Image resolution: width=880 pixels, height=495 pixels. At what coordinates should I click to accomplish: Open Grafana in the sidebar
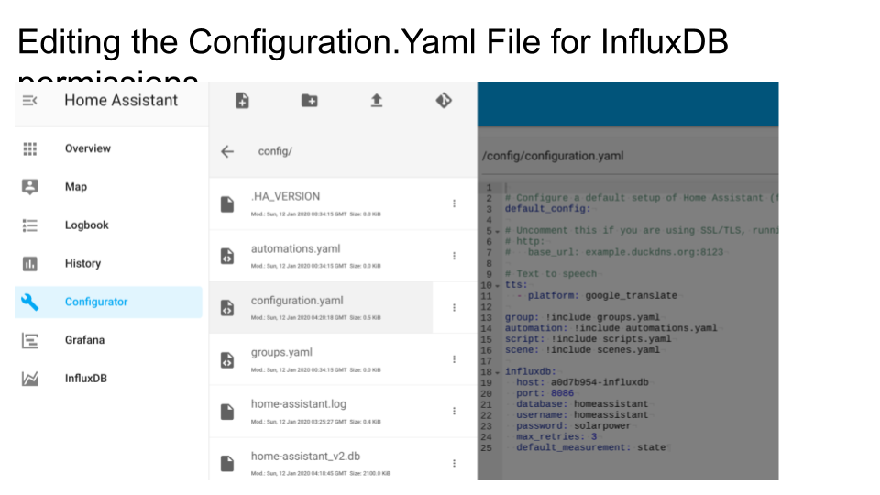click(84, 340)
